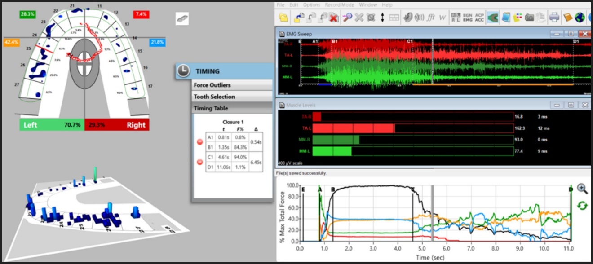Screen dimensions: 593x264
Task: Click the document pages icon in toolbar
Action: [x=541, y=18]
